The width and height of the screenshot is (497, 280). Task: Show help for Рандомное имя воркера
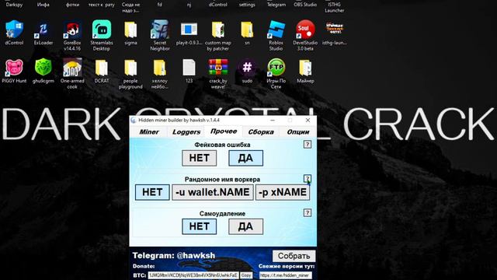coord(308,178)
